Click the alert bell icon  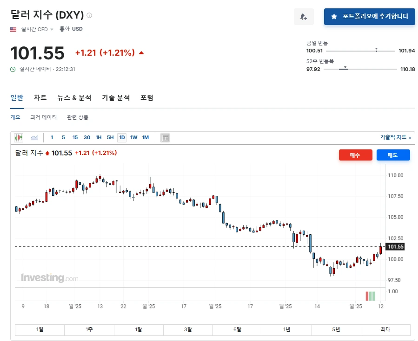coord(304,17)
